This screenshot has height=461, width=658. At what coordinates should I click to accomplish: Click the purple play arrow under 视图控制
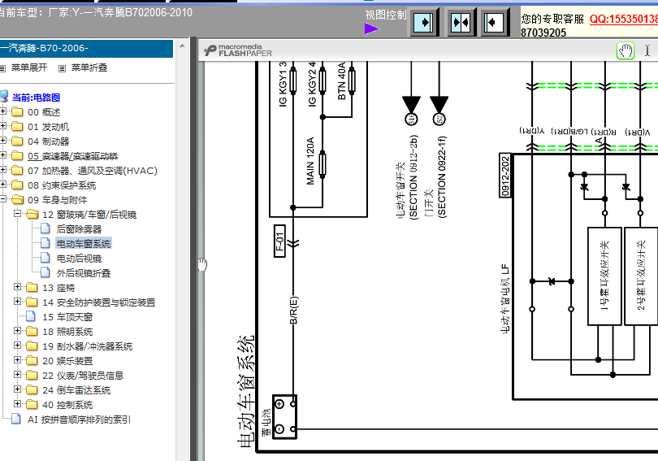point(372,29)
